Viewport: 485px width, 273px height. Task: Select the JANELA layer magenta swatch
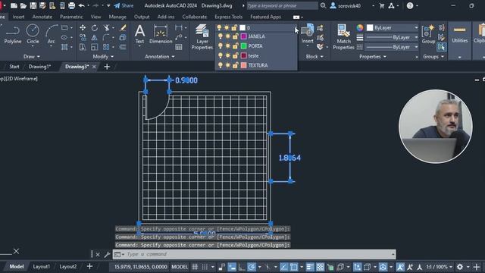[x=243, y=36]
